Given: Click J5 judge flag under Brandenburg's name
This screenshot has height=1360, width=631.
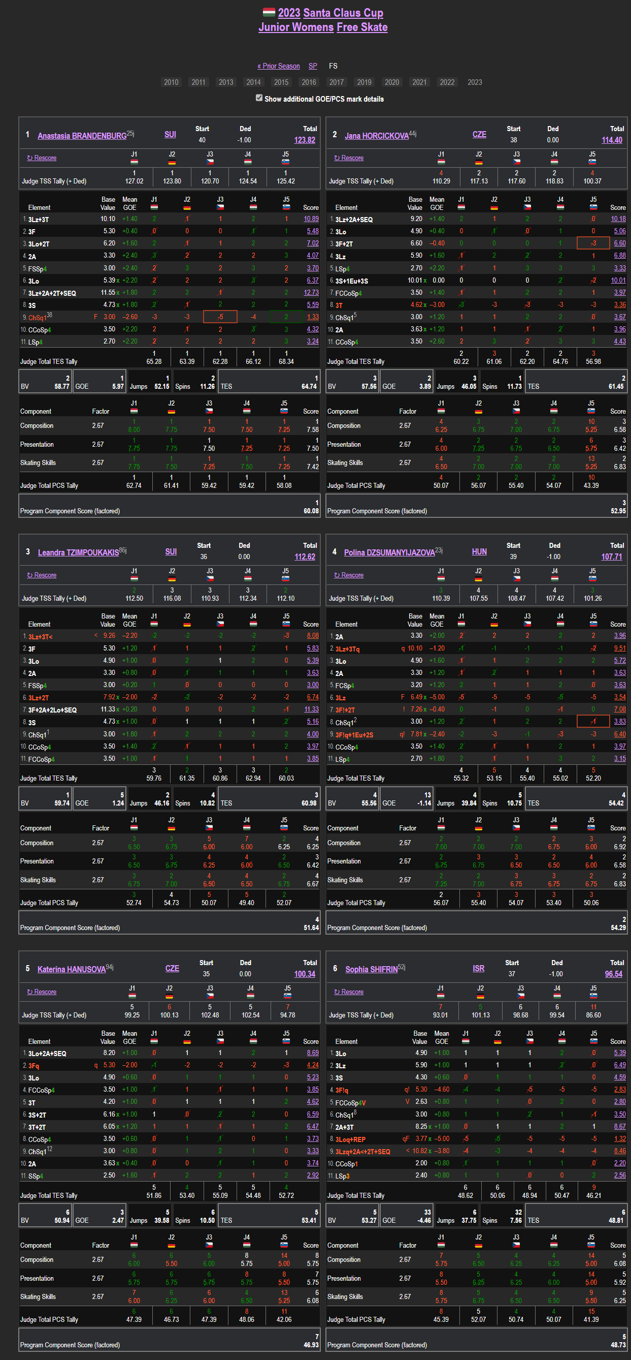Looking at the screenshot, I should 285,162.
